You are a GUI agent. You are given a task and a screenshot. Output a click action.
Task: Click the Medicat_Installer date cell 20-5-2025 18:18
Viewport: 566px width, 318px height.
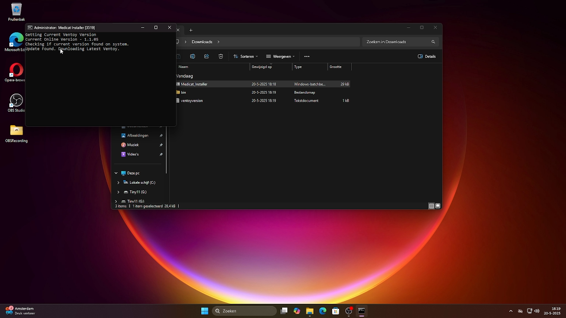(264, 84)
